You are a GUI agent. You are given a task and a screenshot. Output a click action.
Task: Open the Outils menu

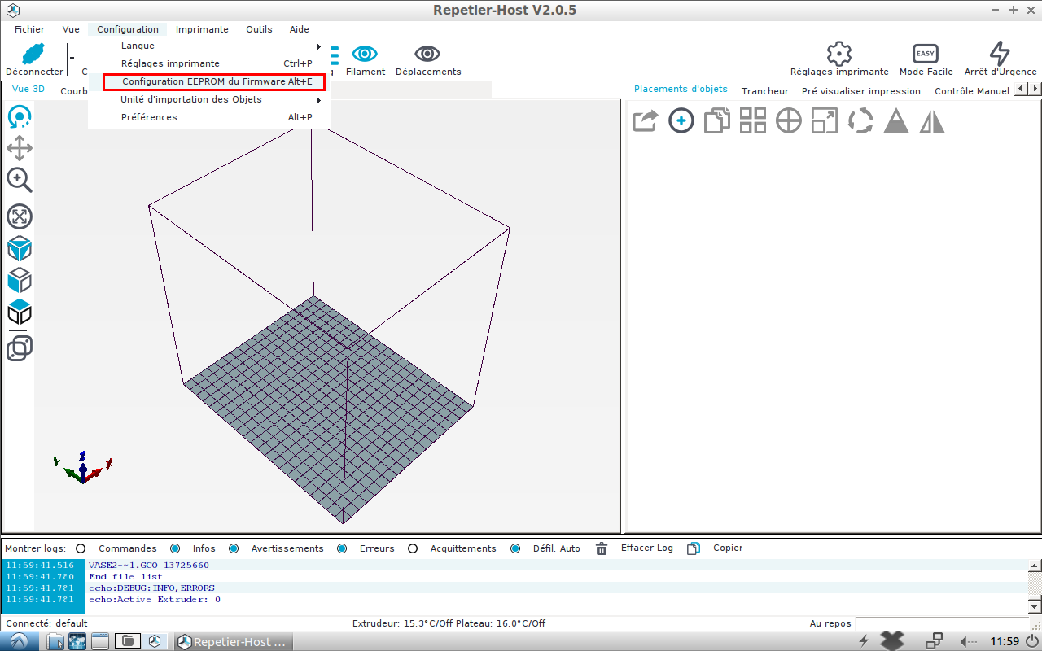(x=259, y=29)
